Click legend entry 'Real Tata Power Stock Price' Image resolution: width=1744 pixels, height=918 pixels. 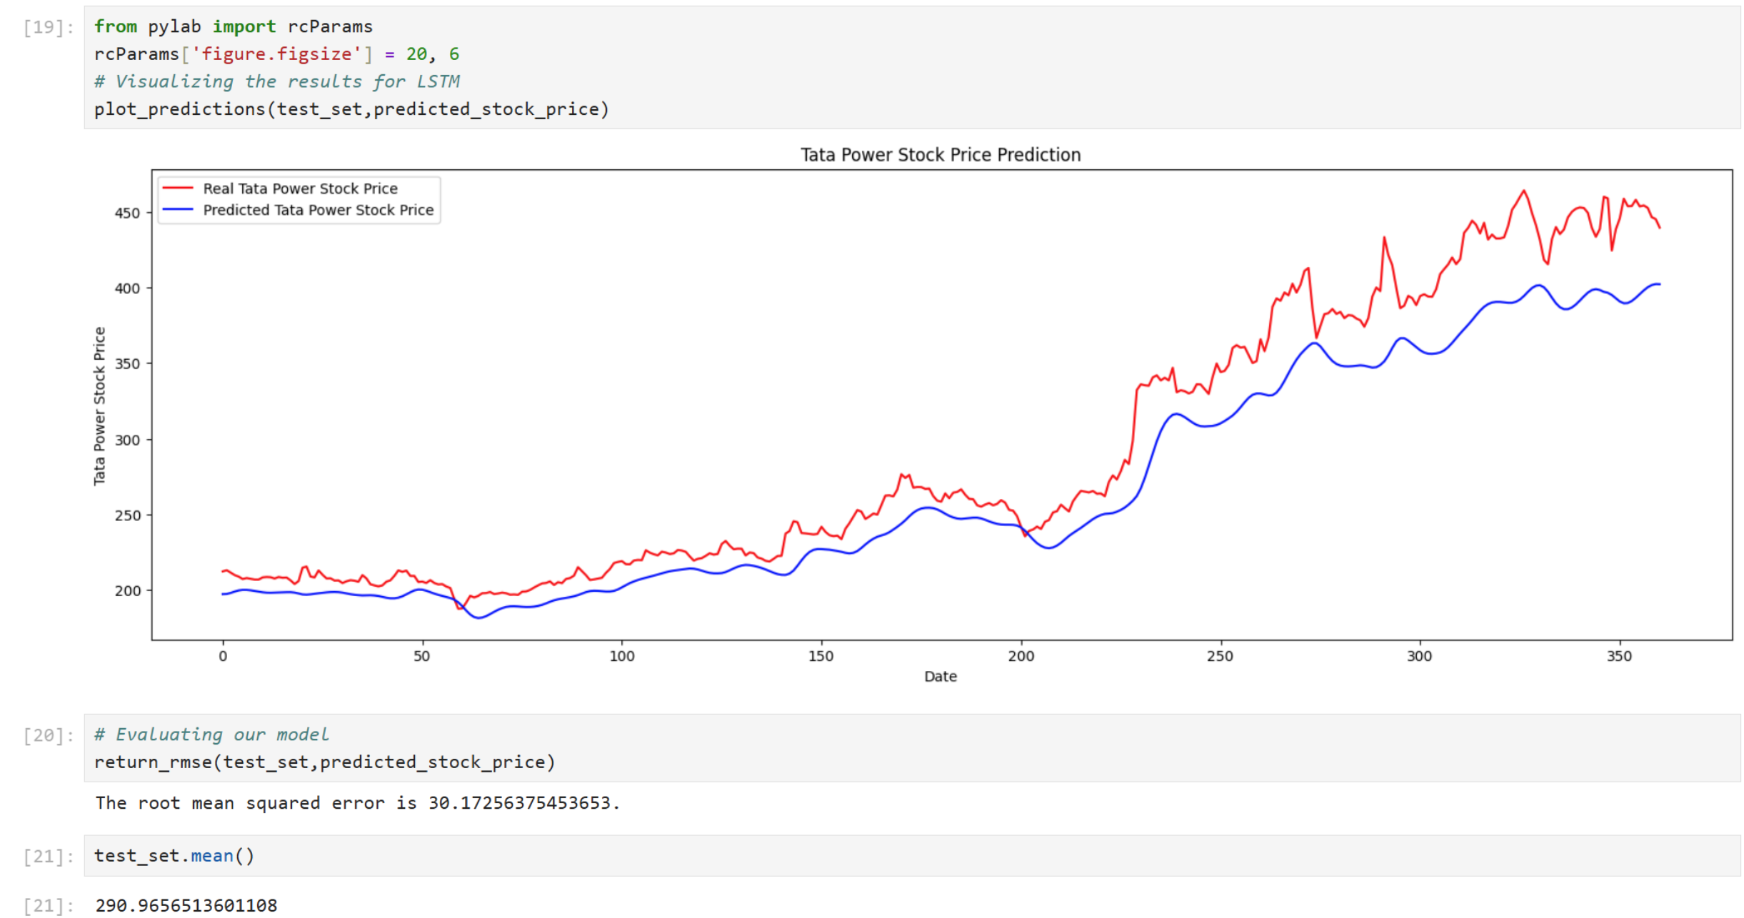300,188
